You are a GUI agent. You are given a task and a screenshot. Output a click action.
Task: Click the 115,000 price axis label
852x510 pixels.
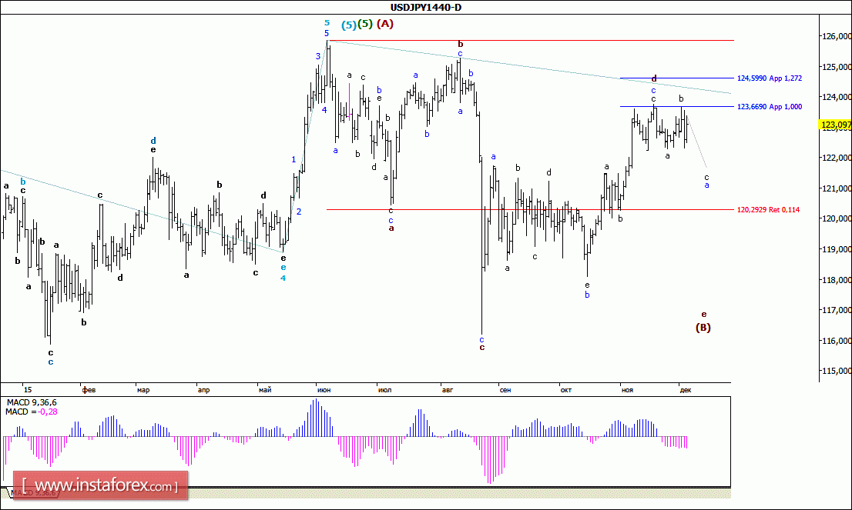tap(837, 371)
